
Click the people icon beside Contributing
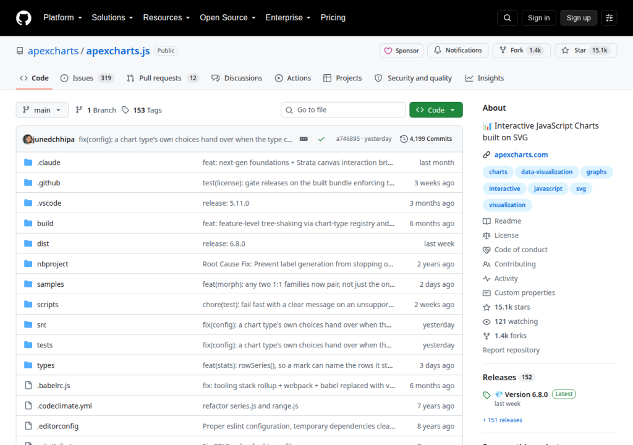tap(486, 264)
